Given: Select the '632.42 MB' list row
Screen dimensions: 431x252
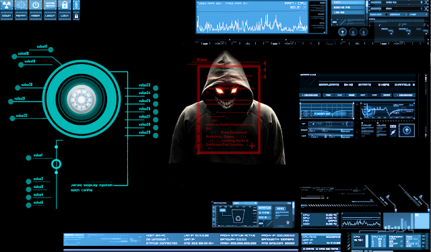Looking at the screenshot, I should 348,7.
